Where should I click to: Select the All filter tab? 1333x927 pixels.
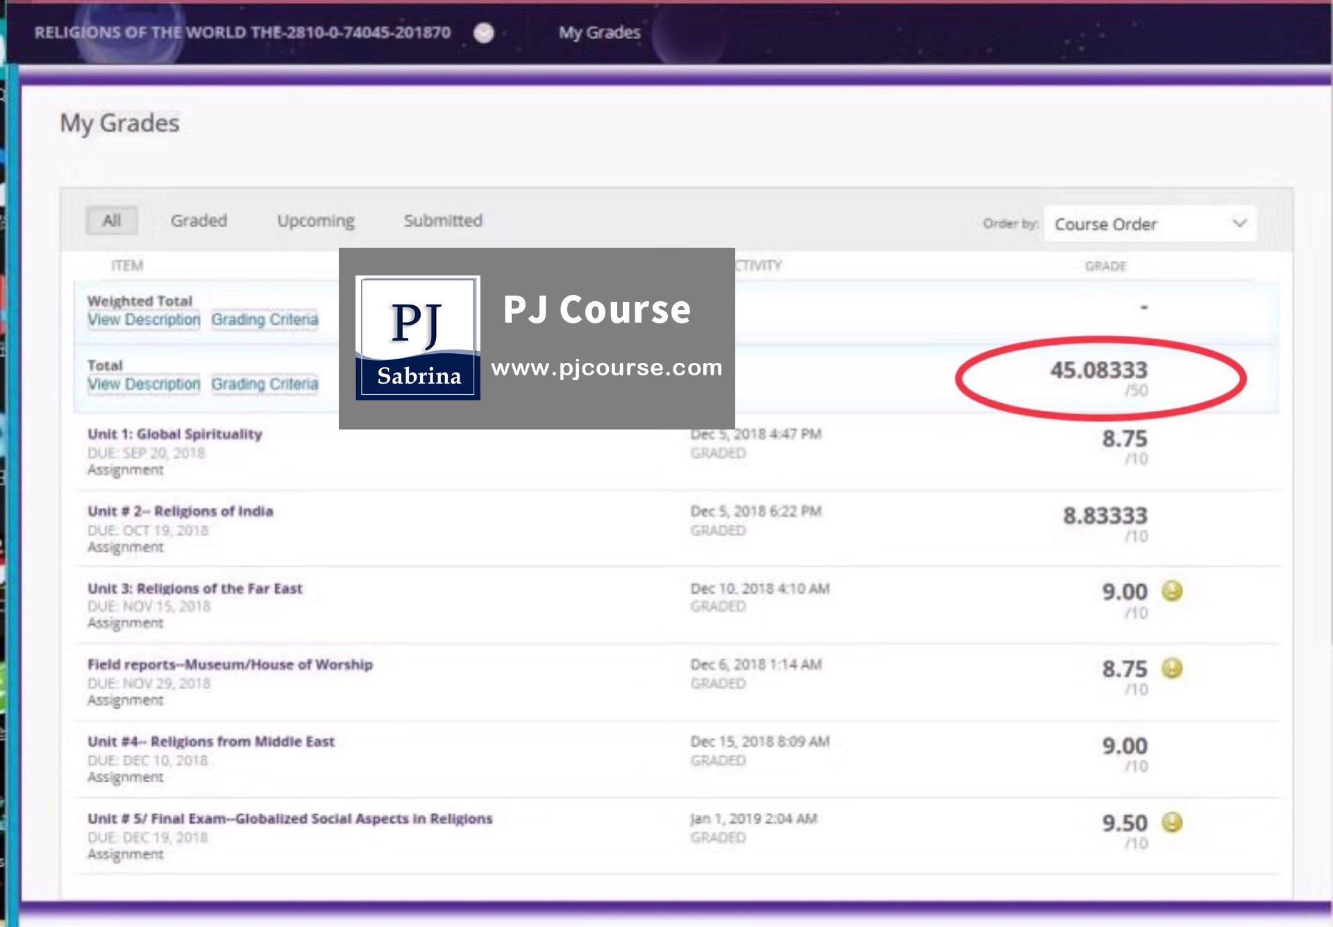click(112, 221)
